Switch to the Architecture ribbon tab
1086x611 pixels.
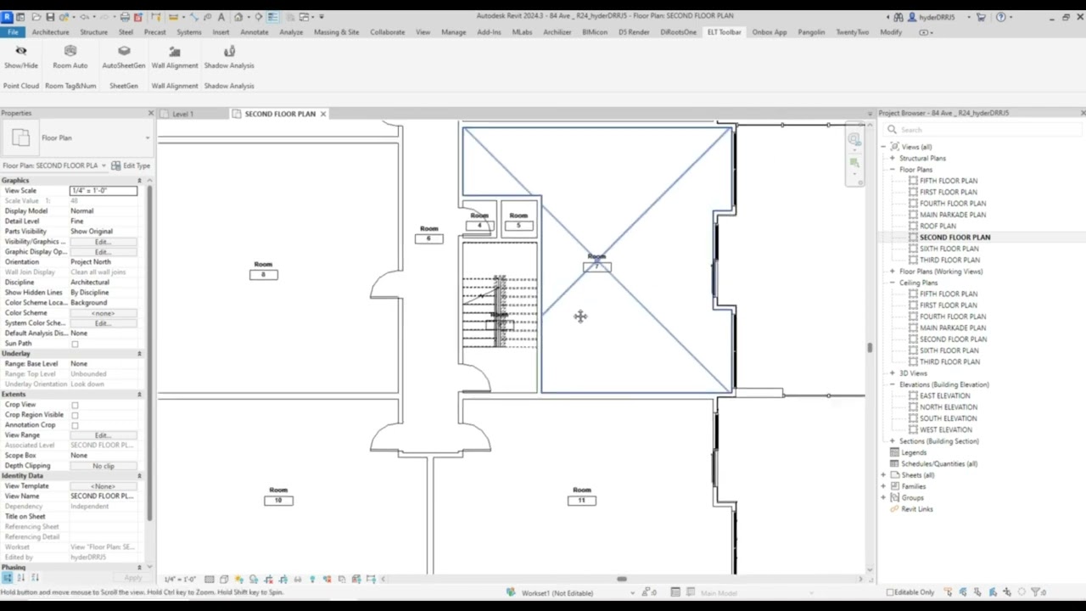click(50, 32)
